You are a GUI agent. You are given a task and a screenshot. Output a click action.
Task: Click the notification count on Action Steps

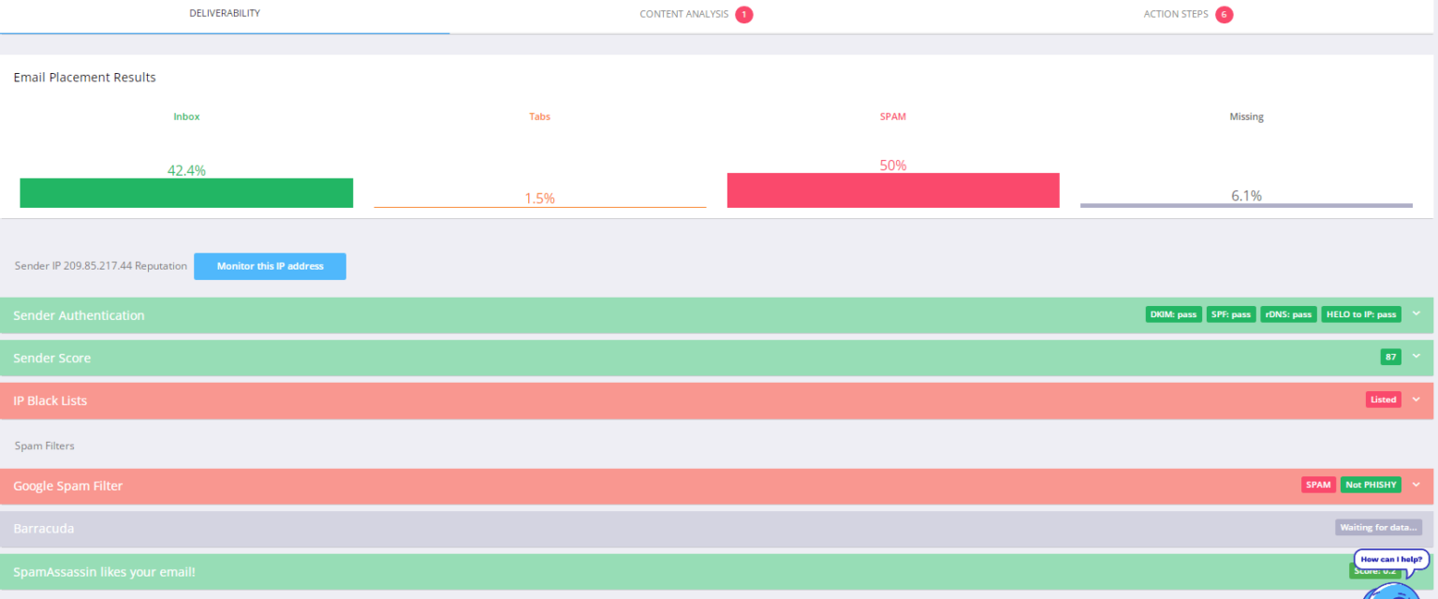(1224, 14)
